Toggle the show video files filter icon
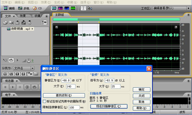The height and width of the screenshot is (115, 192). (17, 74)
